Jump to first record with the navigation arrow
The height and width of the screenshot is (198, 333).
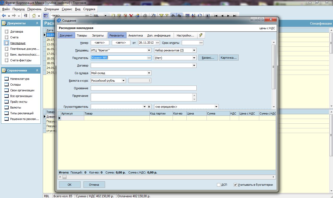[216, 16]
